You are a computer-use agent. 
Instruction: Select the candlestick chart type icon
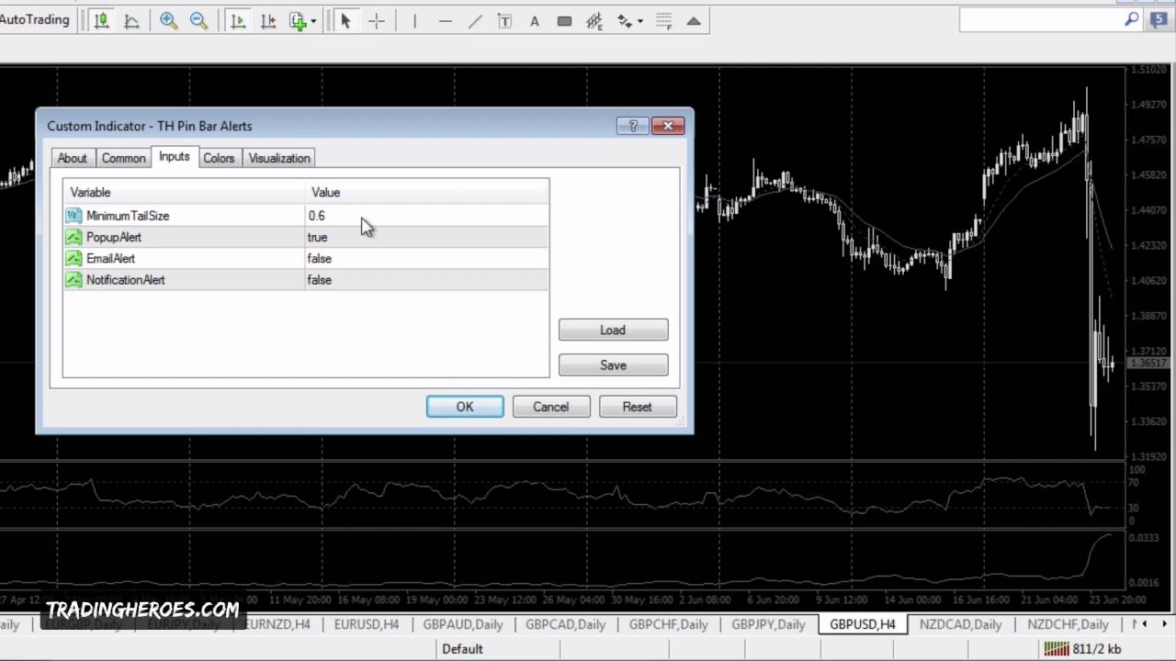coord(102,20)
